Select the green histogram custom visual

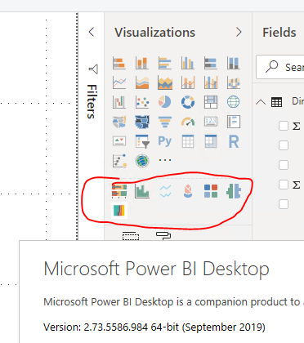142,191
